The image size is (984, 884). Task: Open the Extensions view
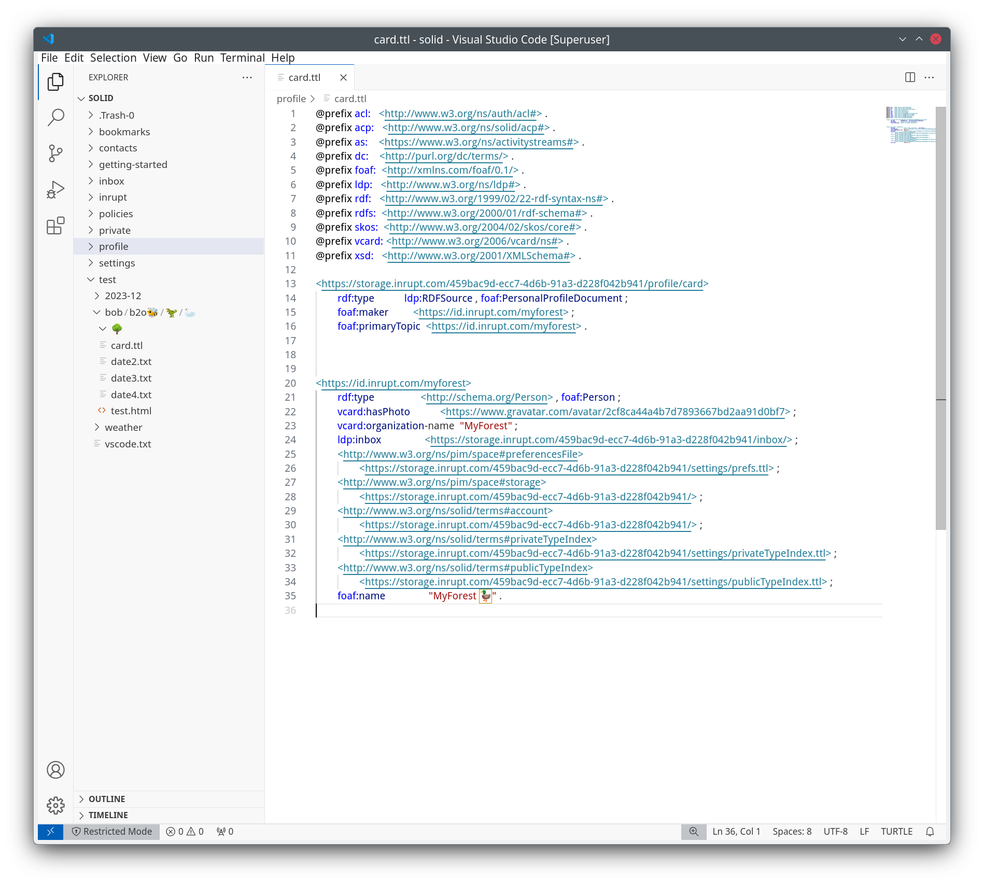coord(55,226)
